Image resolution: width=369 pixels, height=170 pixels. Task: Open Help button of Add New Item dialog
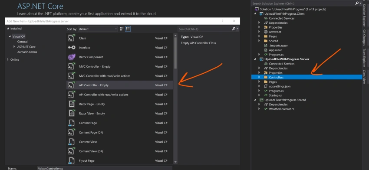(223, 21)
